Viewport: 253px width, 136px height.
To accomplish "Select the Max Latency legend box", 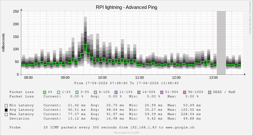I will tap(6, 114).
